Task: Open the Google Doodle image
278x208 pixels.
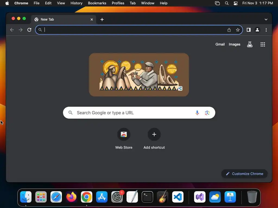Action: point(139,75)
